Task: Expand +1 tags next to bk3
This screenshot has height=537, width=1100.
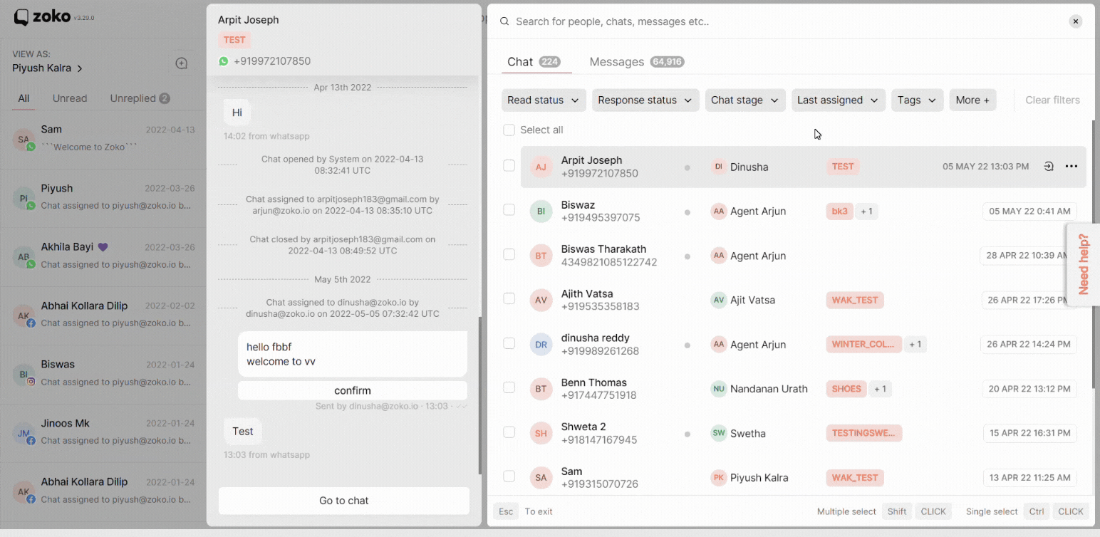Action: point(866,212)
